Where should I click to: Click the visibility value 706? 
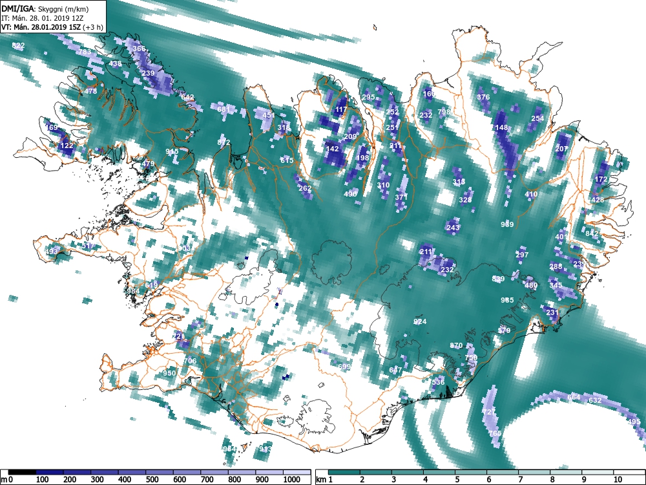pos(190,361)
